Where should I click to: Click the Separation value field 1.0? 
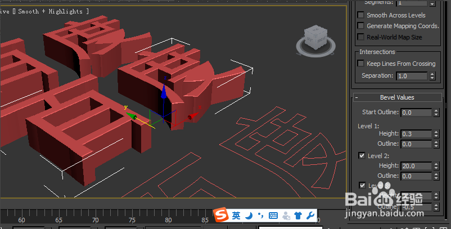pyautogui.click(x=412, y=76)
